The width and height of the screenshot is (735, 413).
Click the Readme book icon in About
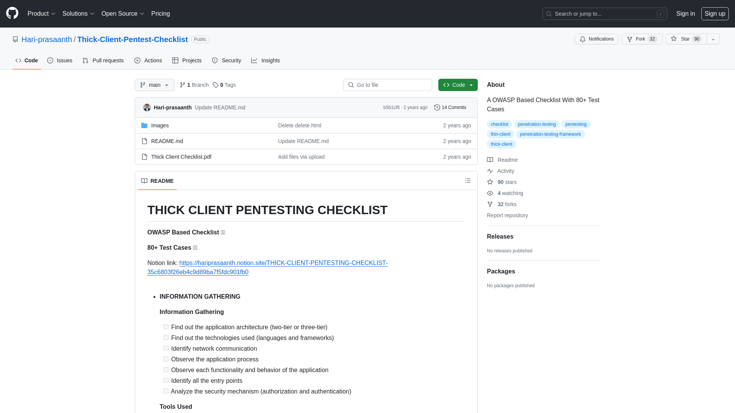pos(490,160)
